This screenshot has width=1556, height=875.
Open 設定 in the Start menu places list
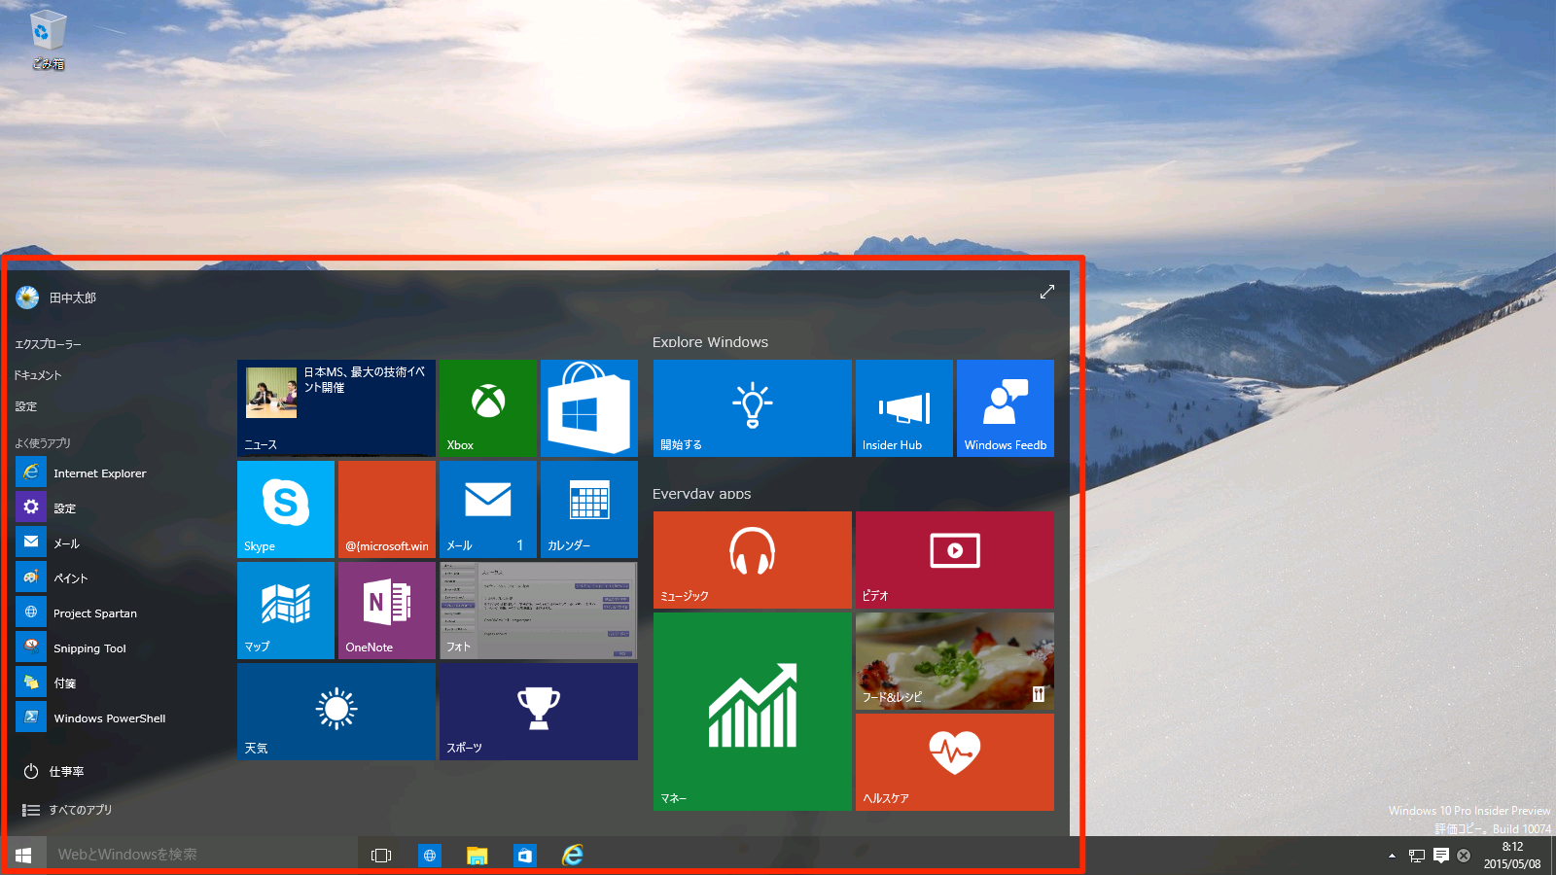point(25,406)
